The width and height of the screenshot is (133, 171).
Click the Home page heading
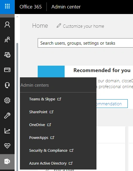[x=40, y=26]
